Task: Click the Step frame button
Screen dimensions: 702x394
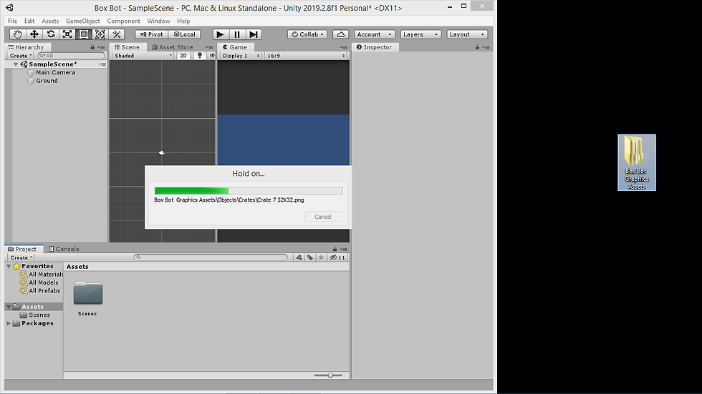Action: point(254,34)
